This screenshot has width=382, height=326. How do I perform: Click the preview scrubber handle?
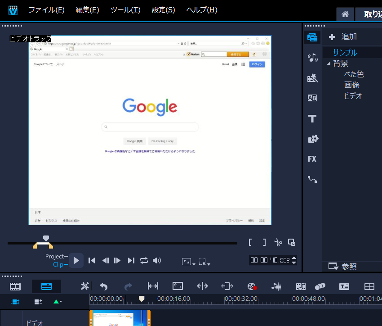[46, 238]
